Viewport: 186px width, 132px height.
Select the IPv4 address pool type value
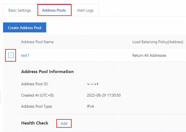(x=90, y=106)
